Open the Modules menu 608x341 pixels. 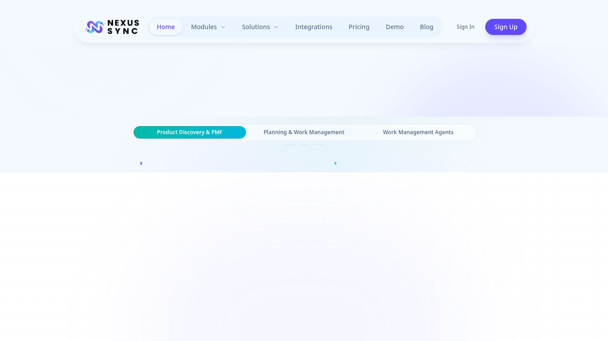[x=208, y=27]
